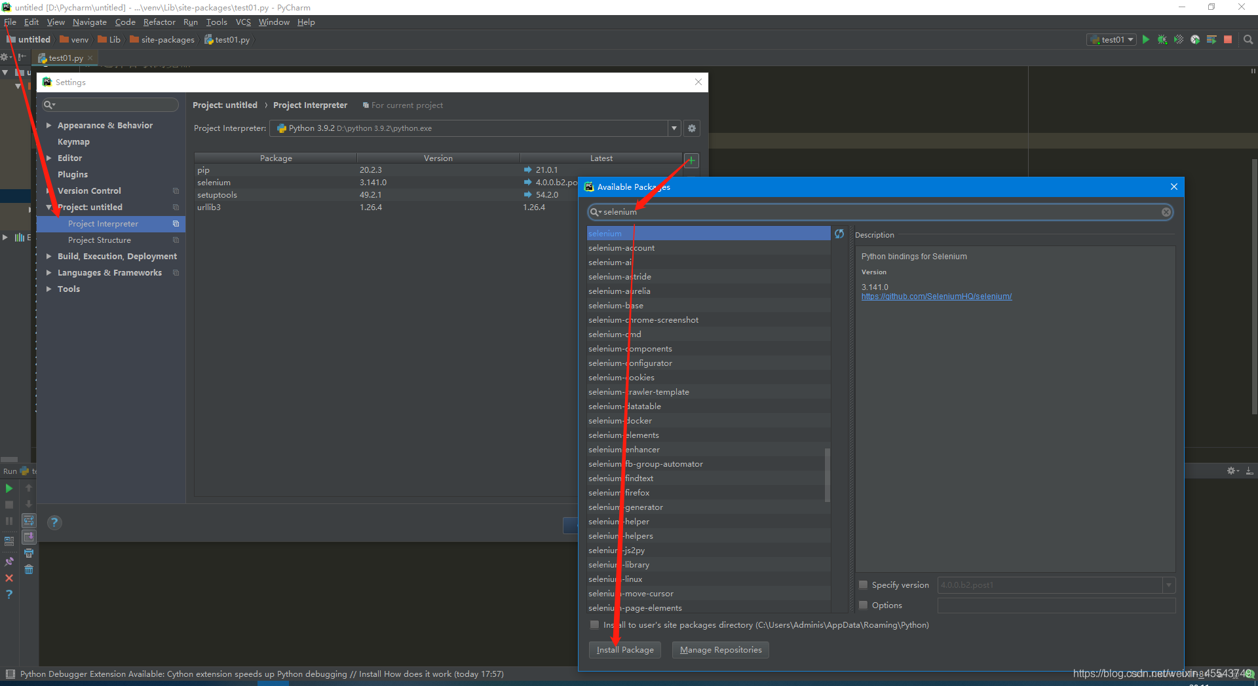Click the concurrency diagram run icon
The width and height of the screenshot is (1258, 686).
pos(1211,40)
